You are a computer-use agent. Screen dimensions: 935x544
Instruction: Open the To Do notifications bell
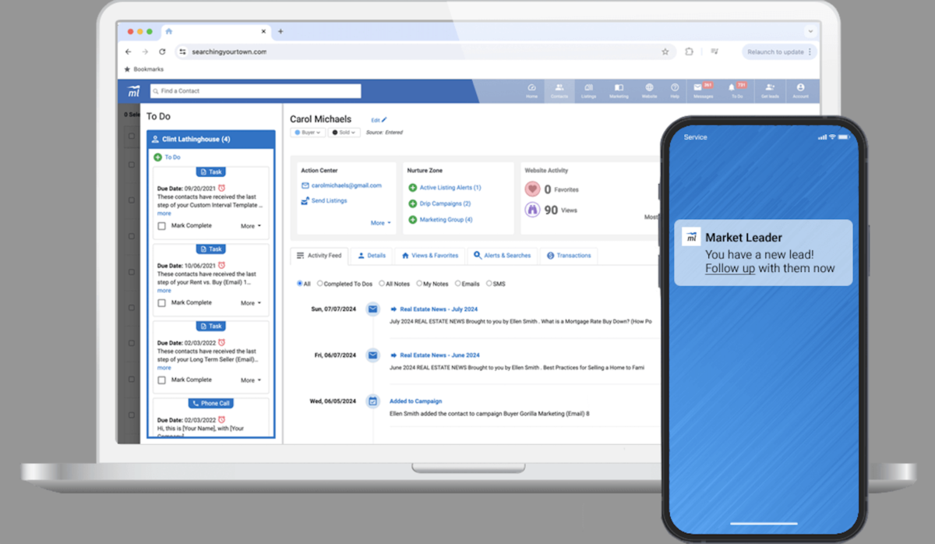pyautogui.click(x=731, y=87)
